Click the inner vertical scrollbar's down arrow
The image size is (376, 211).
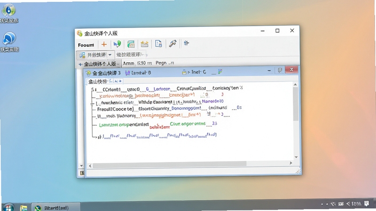[296, 157]
